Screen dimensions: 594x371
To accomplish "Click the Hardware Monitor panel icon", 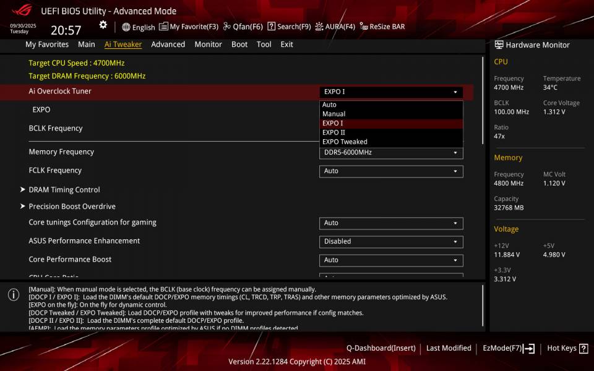I will tap(499, 45).
